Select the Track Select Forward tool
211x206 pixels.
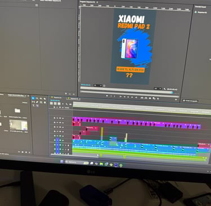coord(37,98)
